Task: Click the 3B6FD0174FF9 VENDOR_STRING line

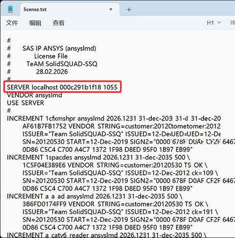Action: [116, 204]
